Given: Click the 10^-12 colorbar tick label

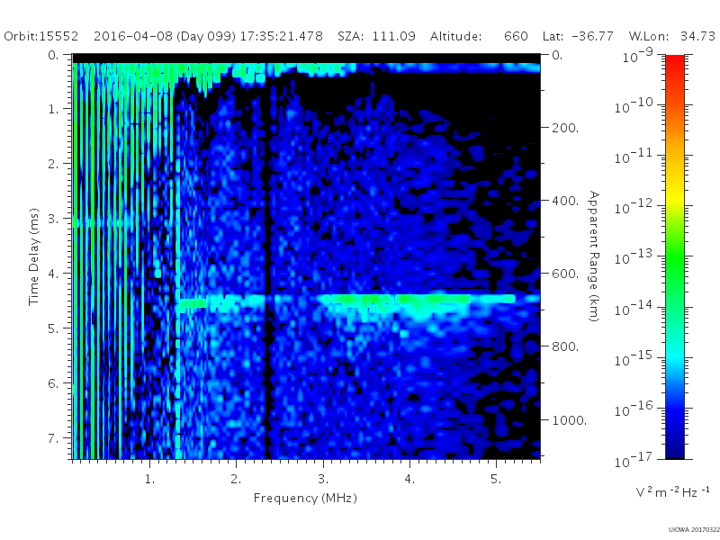Looking at the screenshot, I should click(x=634, y=207).
